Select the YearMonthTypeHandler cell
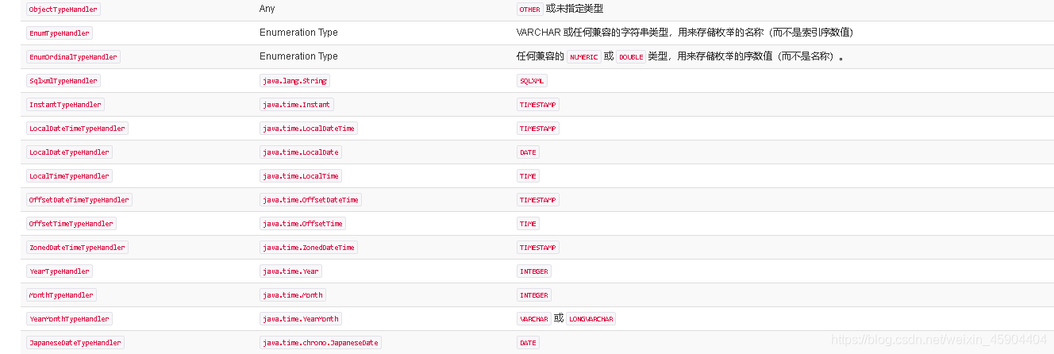 (x=69, y=319)
